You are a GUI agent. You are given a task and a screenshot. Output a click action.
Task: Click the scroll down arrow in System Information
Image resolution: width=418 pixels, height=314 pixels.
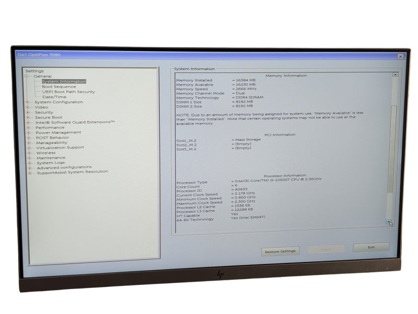tap(389, 223)
